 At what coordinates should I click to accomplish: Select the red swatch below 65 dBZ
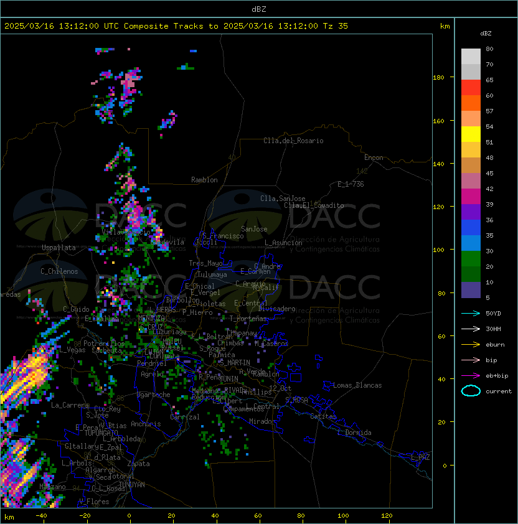pyautogui.click(x=471, y=88)
